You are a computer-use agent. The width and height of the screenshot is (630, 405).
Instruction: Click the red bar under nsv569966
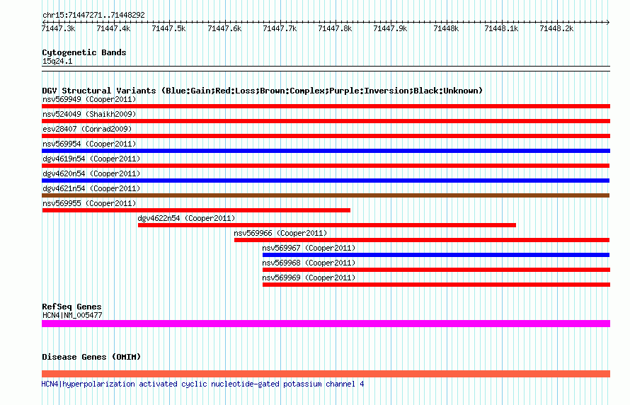(x=422, y=240)
